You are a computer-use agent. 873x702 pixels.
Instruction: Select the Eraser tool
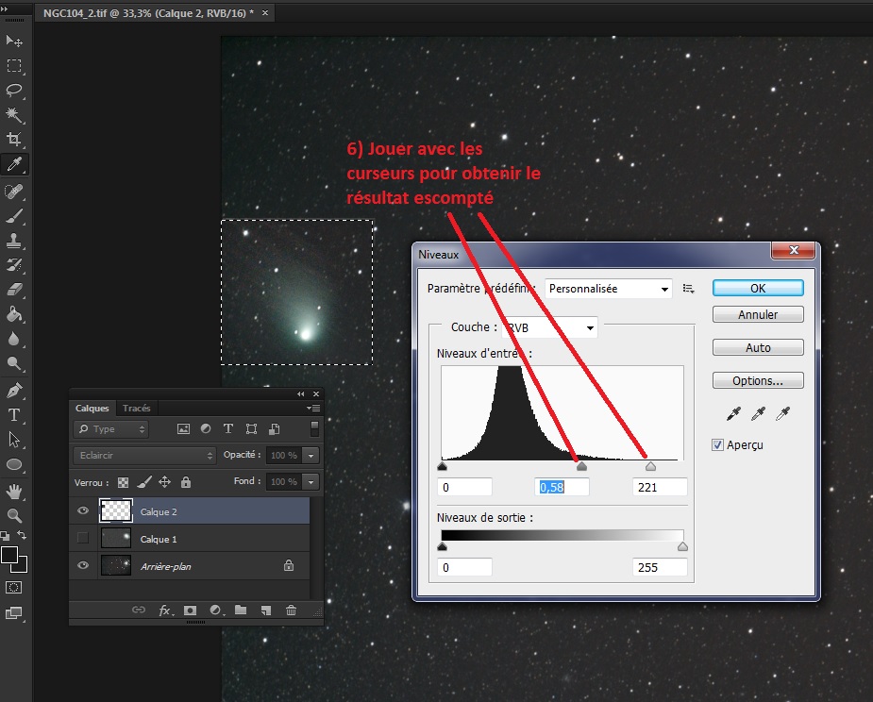(x=14, y=290)
